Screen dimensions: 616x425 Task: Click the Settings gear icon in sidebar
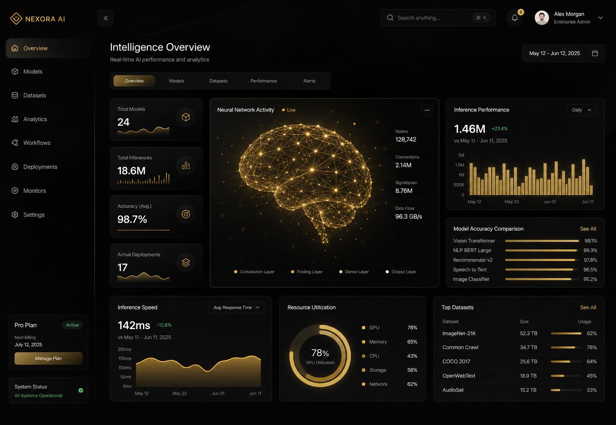click(15, 215)
